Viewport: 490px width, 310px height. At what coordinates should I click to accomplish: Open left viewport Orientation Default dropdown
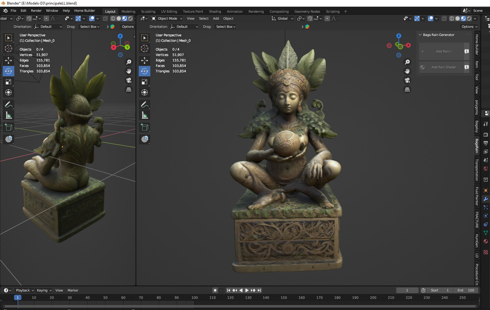(x=48, y=27)
